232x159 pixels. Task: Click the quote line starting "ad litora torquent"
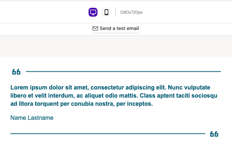pos(82,104)
